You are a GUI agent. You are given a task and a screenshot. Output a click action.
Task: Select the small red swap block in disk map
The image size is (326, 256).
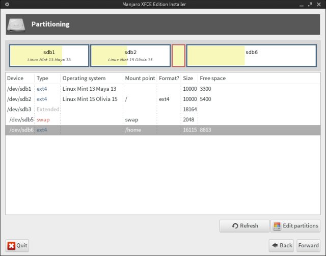pyautogui.click(x=178, y=56)
